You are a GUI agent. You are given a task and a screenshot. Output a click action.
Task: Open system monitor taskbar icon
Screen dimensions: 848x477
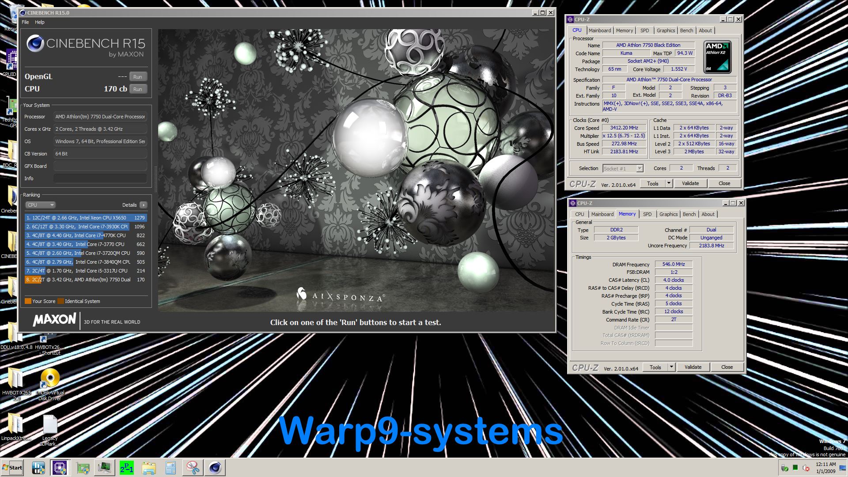point(105,468)
